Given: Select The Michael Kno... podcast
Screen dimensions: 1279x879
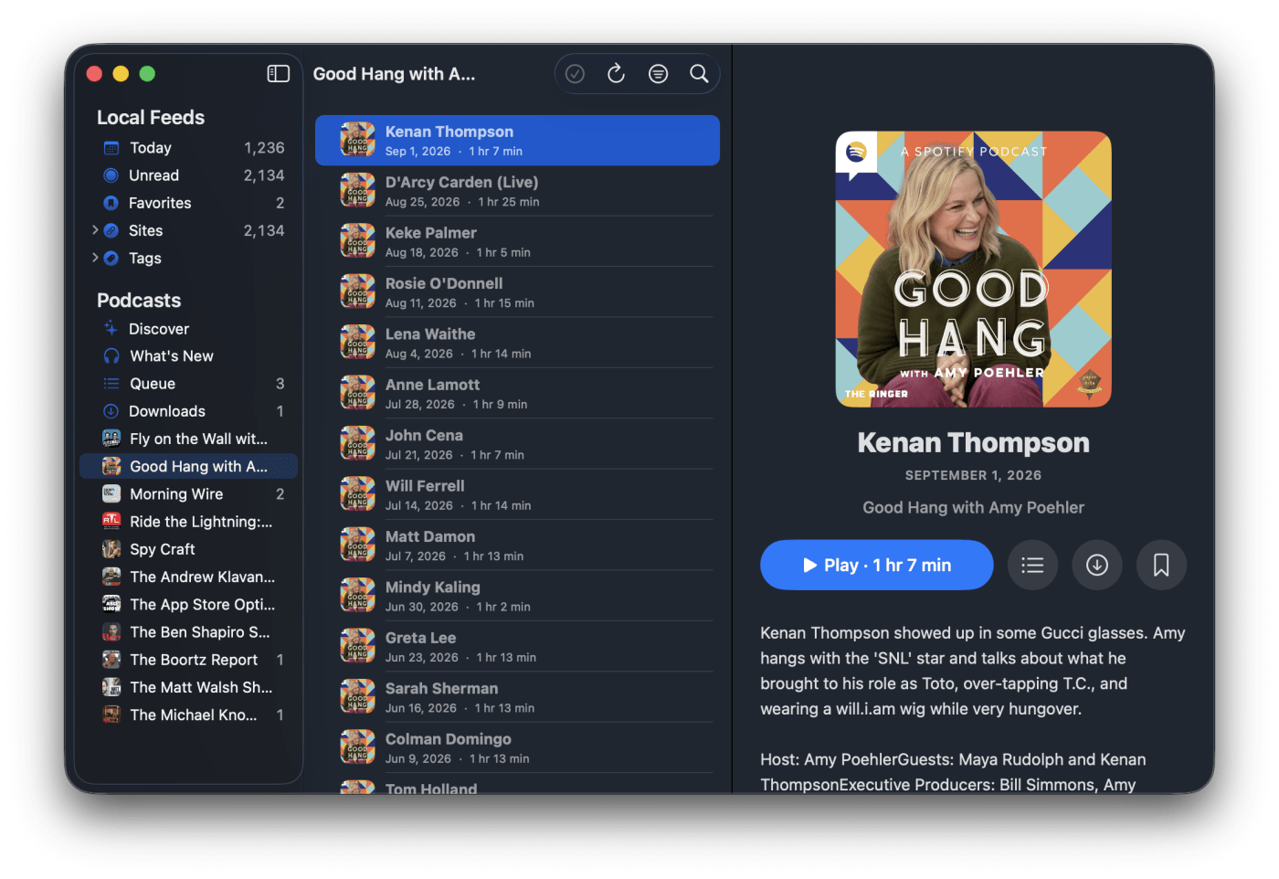Looking at the screenshot, I should point(189,715).
